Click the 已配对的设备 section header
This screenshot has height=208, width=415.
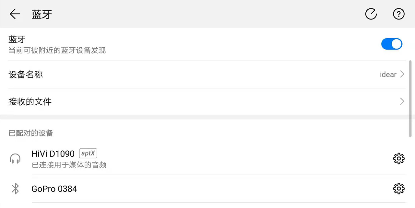(x=31, y=133)
